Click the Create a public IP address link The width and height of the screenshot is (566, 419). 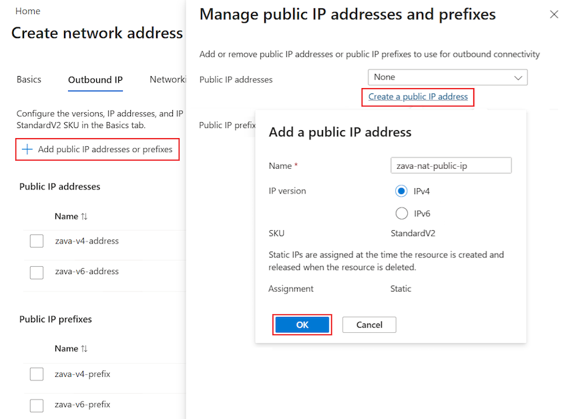(417, 97)
